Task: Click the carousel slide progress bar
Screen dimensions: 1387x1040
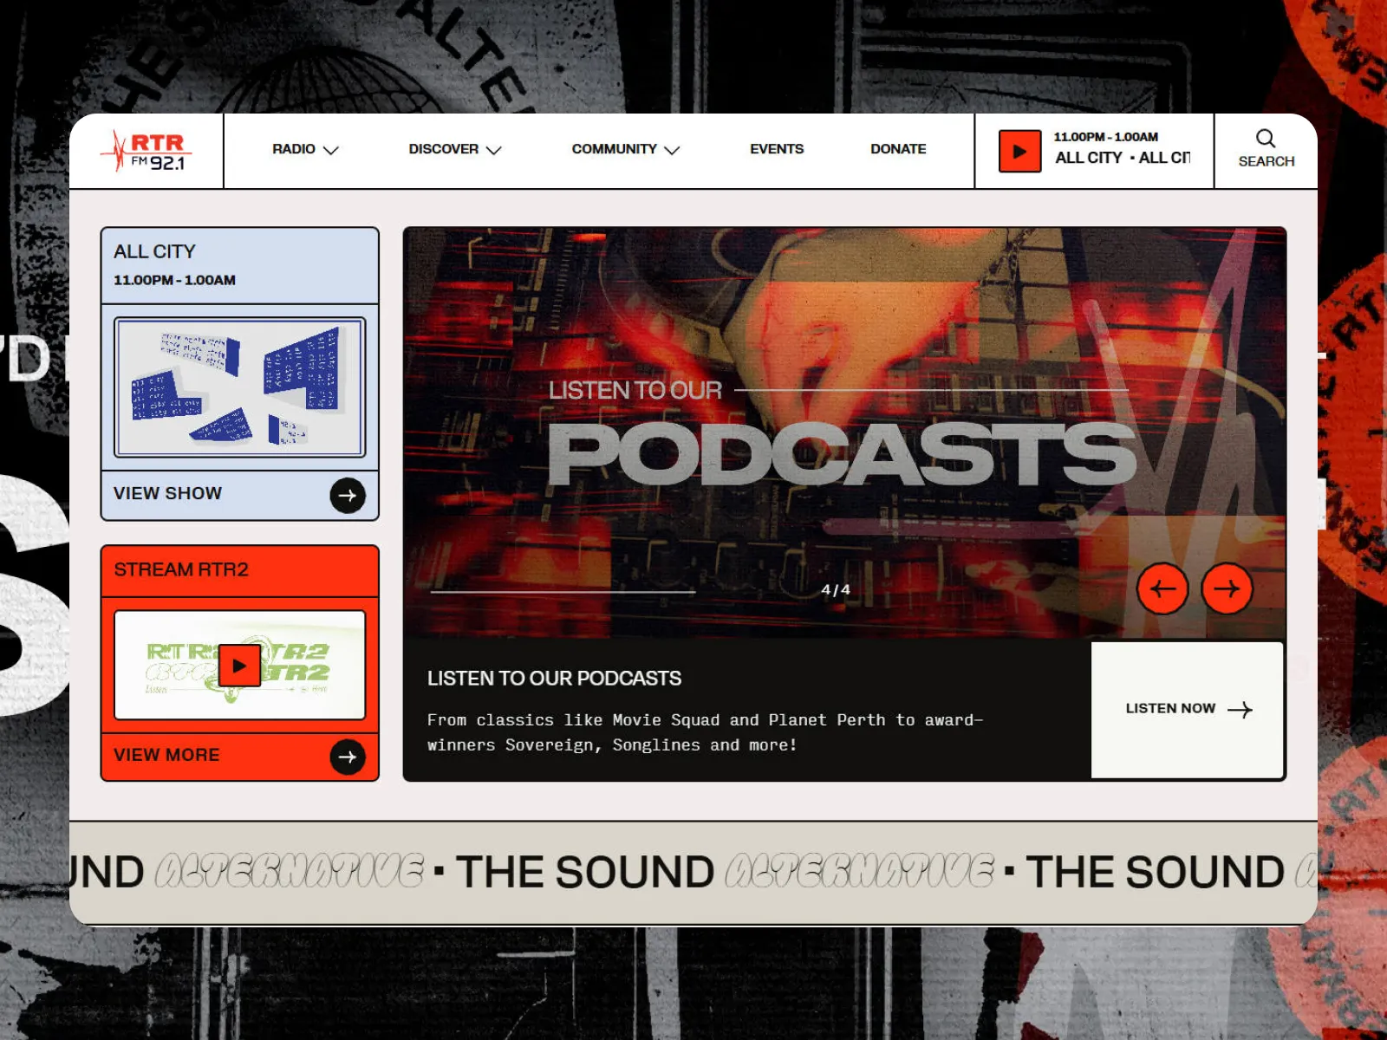Action: (563, 592)
